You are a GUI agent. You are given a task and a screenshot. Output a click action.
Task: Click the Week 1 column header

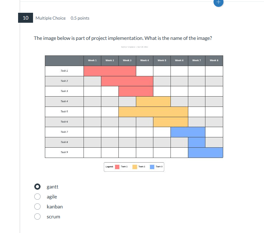pyautogui.click(x=92, y=60)
